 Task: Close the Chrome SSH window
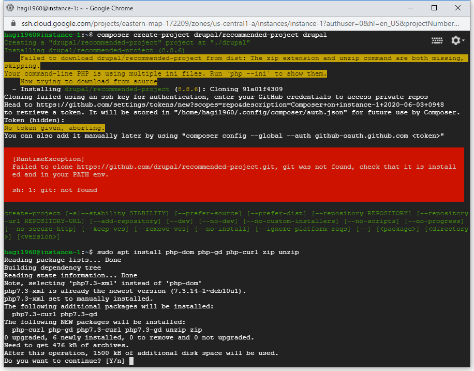[458, 8]
